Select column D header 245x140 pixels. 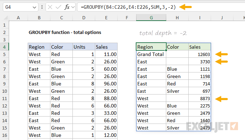click(x=84, y=17)
